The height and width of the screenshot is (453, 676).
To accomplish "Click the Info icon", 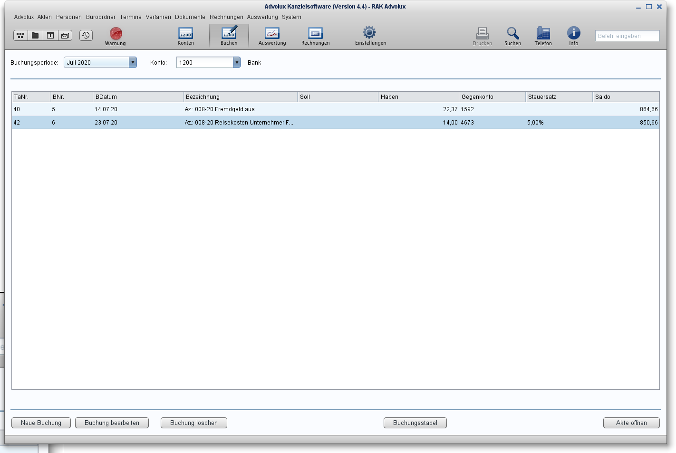I will 574,36.
